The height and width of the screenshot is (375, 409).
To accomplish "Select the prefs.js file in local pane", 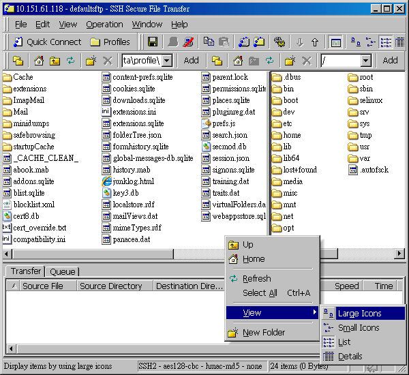I will [224, 124].
